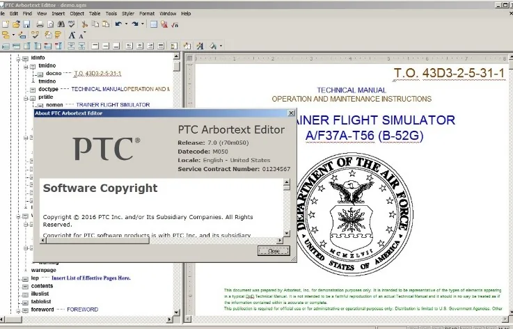Click the Close button in About dialog
513x329 pixels.
[x=274, y=251]
